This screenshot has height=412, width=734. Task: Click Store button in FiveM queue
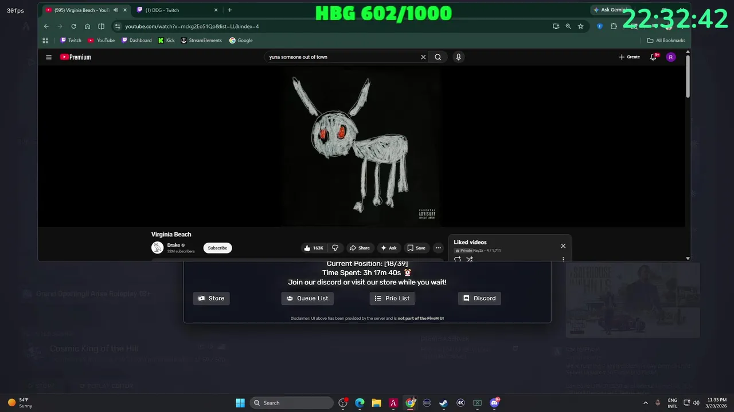coord(211,298)
